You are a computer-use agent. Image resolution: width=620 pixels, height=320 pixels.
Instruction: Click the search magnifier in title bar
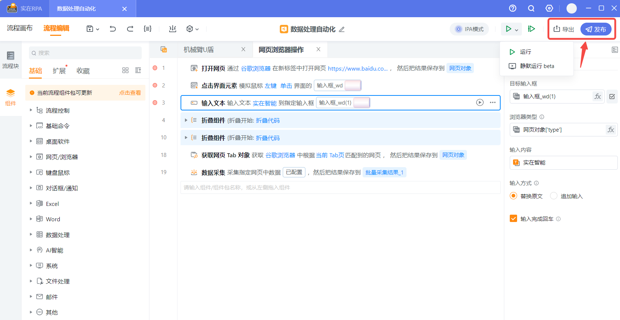click(531, 8)
